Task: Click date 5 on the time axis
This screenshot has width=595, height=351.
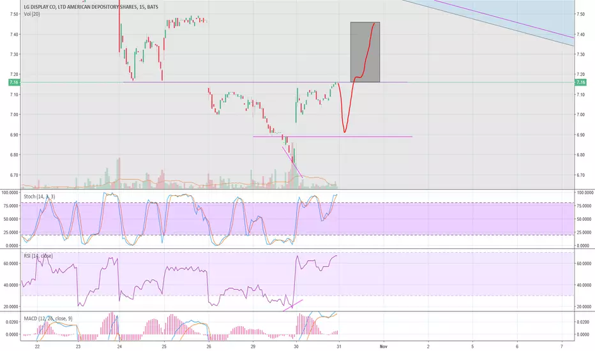Action: (x=472, y=347)
